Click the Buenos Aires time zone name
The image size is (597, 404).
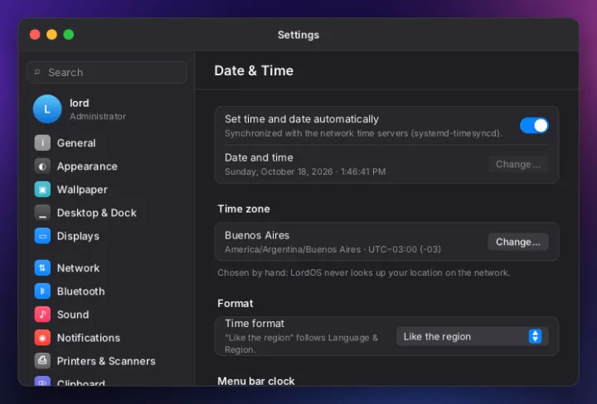coord(257,235)
